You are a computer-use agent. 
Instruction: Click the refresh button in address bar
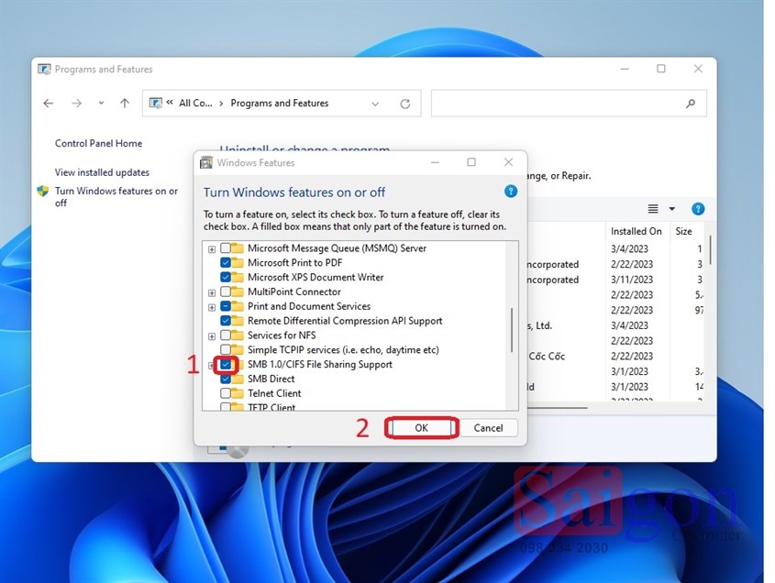pyautogui.click(x=404, y=104)
